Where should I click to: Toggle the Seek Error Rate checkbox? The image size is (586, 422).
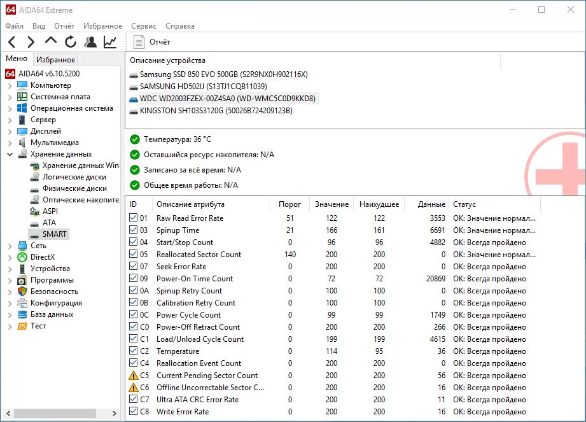[x=133, y=266]
